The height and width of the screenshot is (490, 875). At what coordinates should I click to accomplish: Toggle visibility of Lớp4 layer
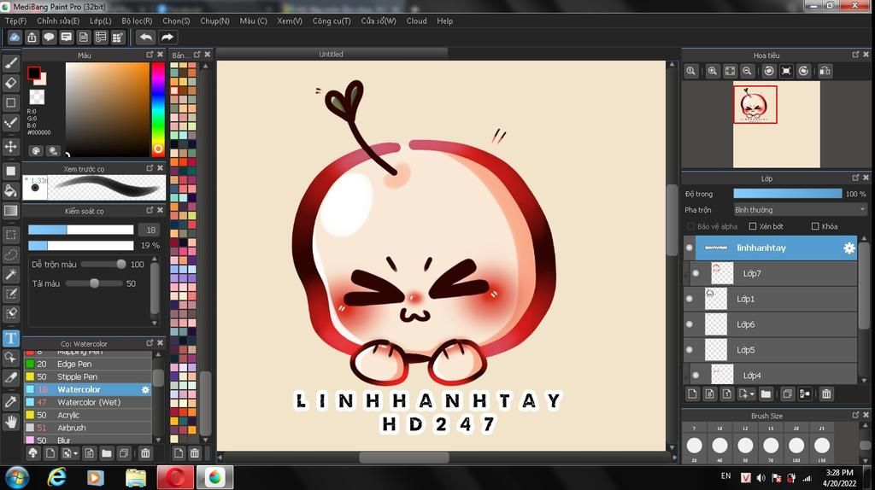[x=696, y=375]
